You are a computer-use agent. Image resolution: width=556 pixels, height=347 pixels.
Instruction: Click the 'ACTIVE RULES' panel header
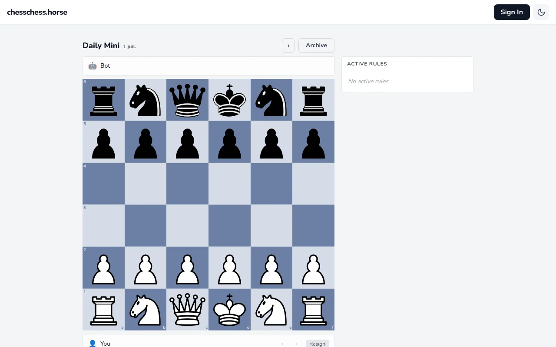pos(407,64)
